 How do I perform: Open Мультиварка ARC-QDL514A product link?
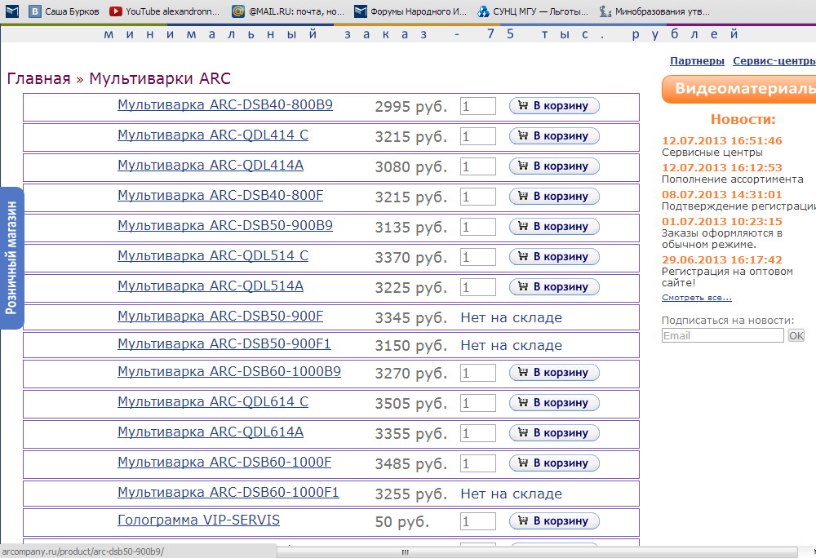(211, 286)
